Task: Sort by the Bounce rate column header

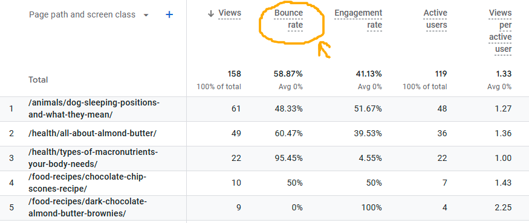Action: click(x=288, y=19)
